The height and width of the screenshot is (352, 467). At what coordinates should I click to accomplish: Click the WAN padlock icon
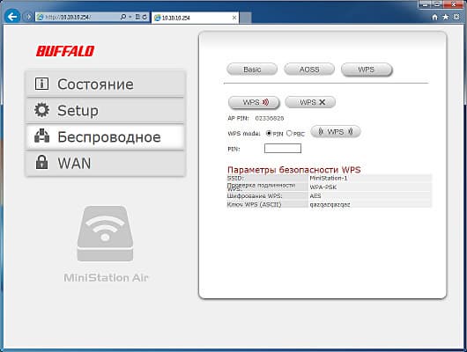point(41,163)
